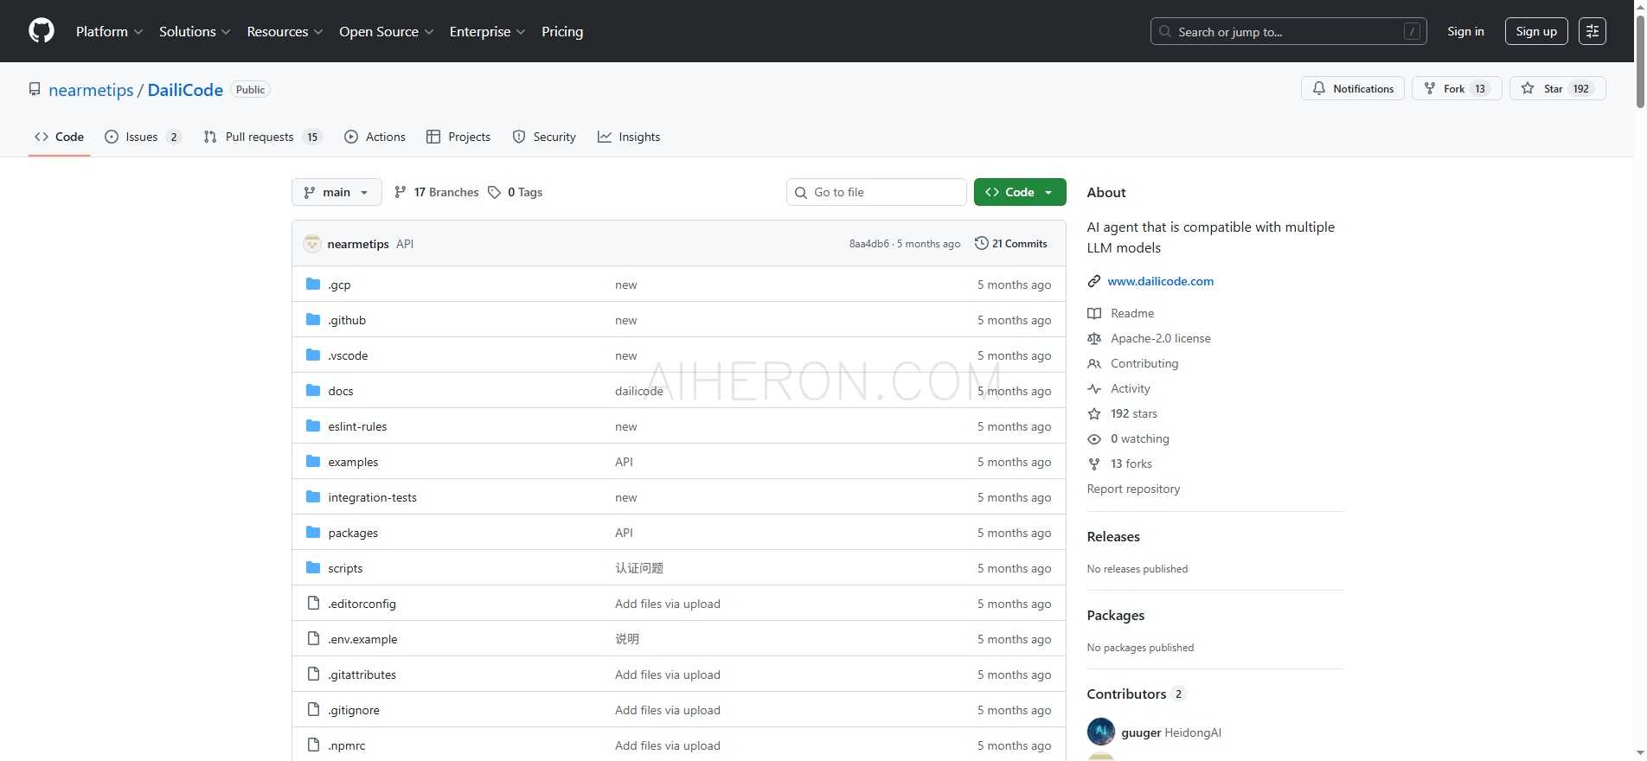Switch to the Insights tab
Screen dimensions: 1647x761
point(629,137)
